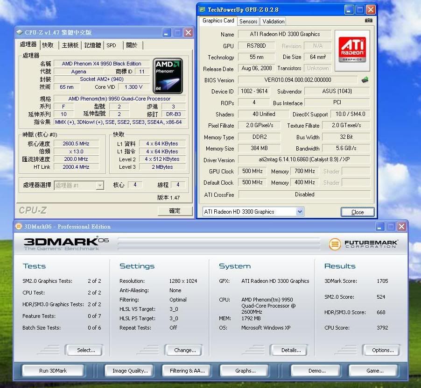Click the 確定 (OK) button in CPU-Z
The height and width of the screenshot is (388, 421).
click(x=175, y=211)
